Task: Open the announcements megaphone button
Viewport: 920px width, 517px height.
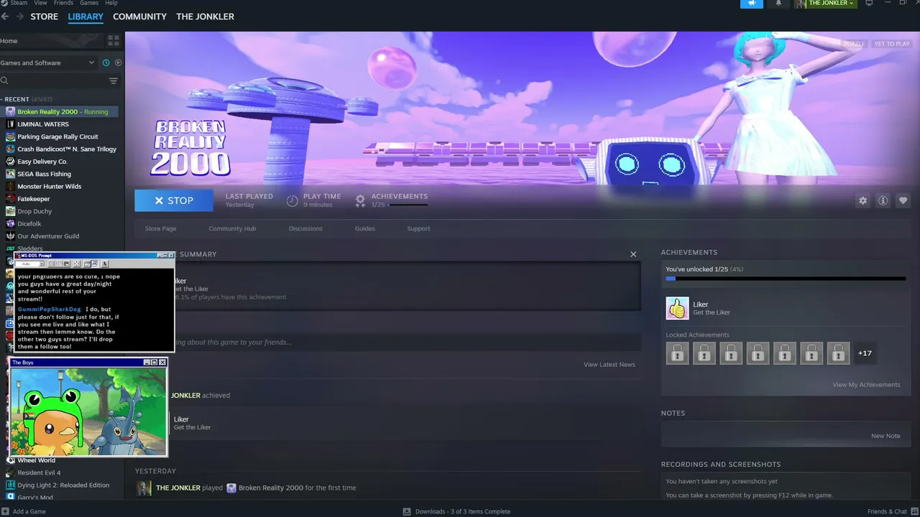Action: click(752, 3)
